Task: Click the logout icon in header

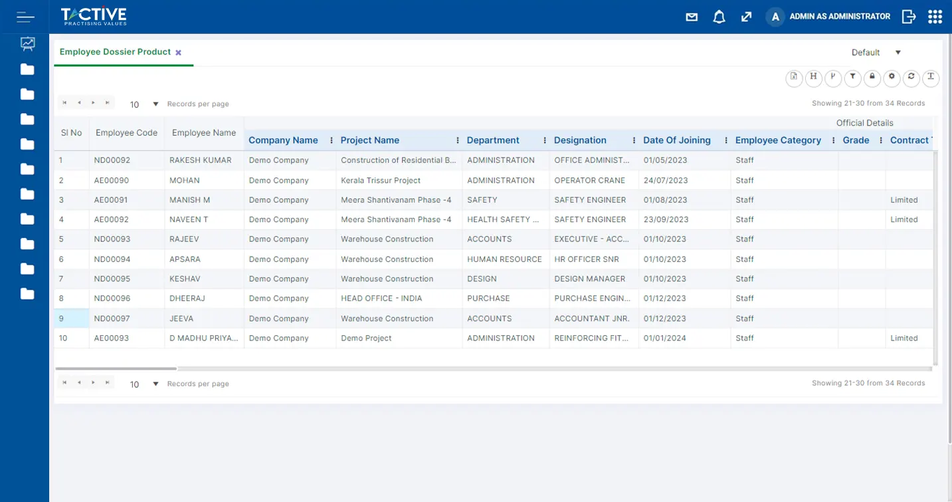Action: pyautogui.click(x=908, y=17)
